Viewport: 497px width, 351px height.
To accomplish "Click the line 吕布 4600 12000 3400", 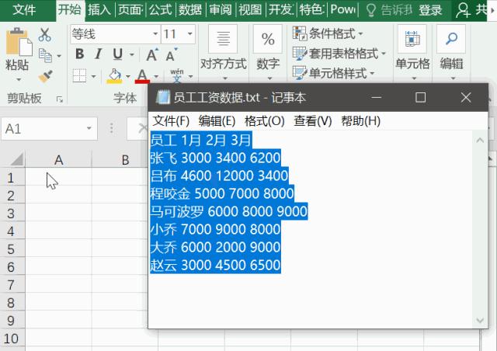I will (219, 175).
